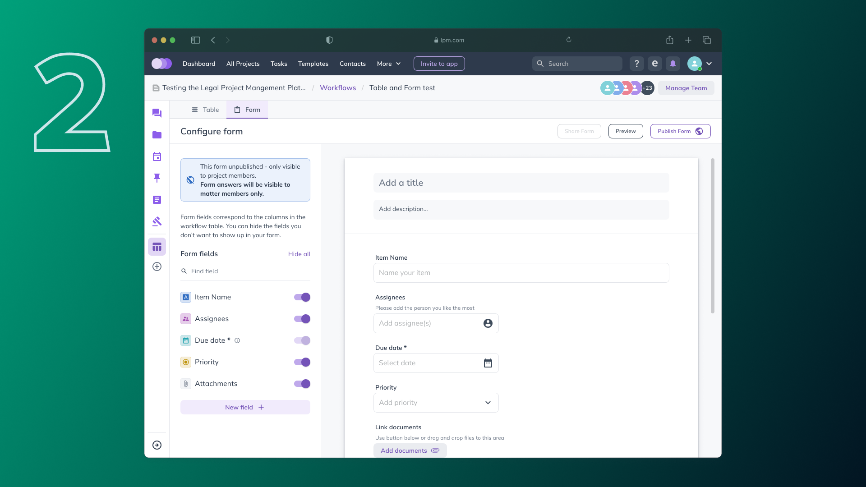Click the Hide all link
The image size is (866, 487).
299,254
